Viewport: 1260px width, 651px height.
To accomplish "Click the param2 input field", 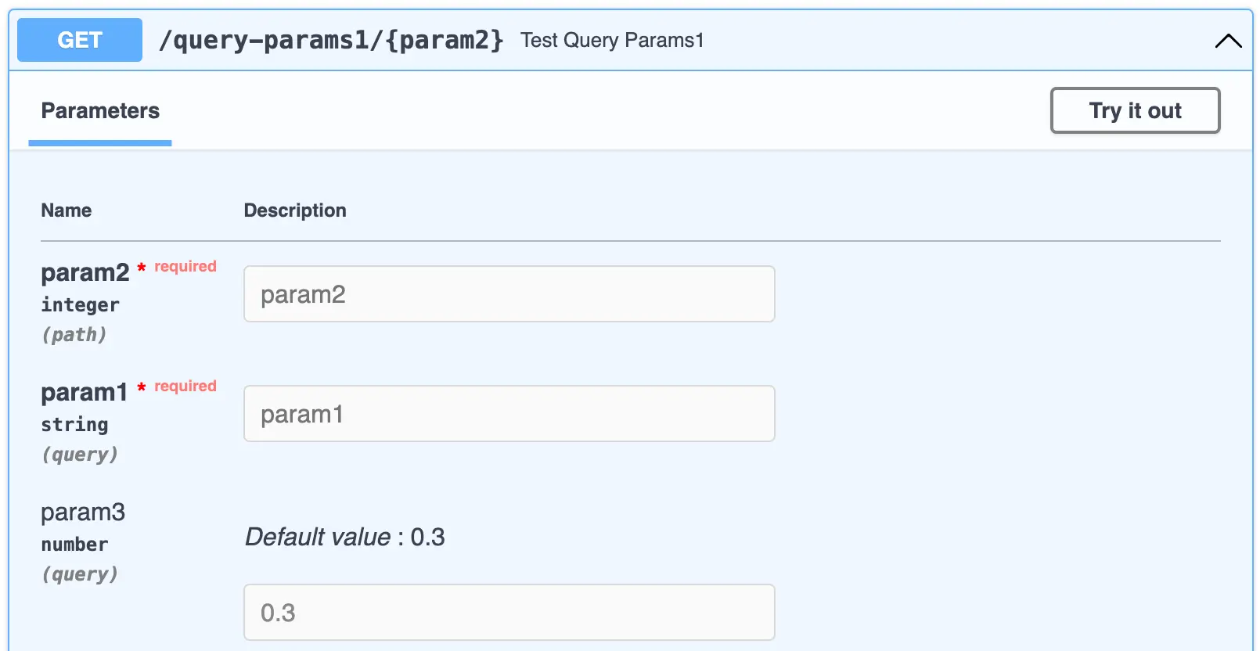I will tap(509, 293).
